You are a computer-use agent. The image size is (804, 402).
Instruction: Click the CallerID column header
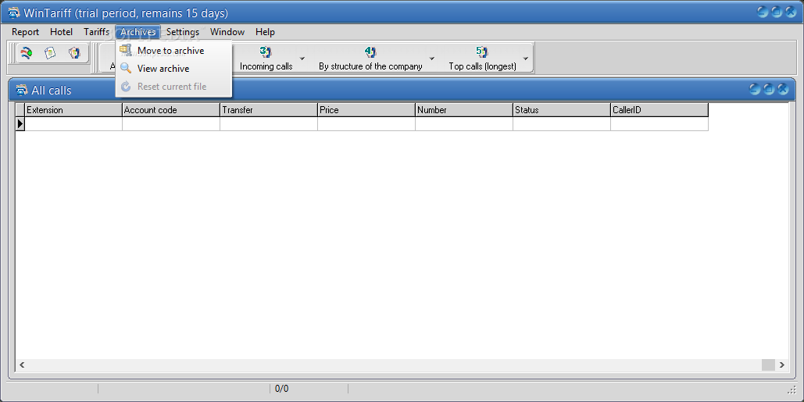[x=659, y=109]
